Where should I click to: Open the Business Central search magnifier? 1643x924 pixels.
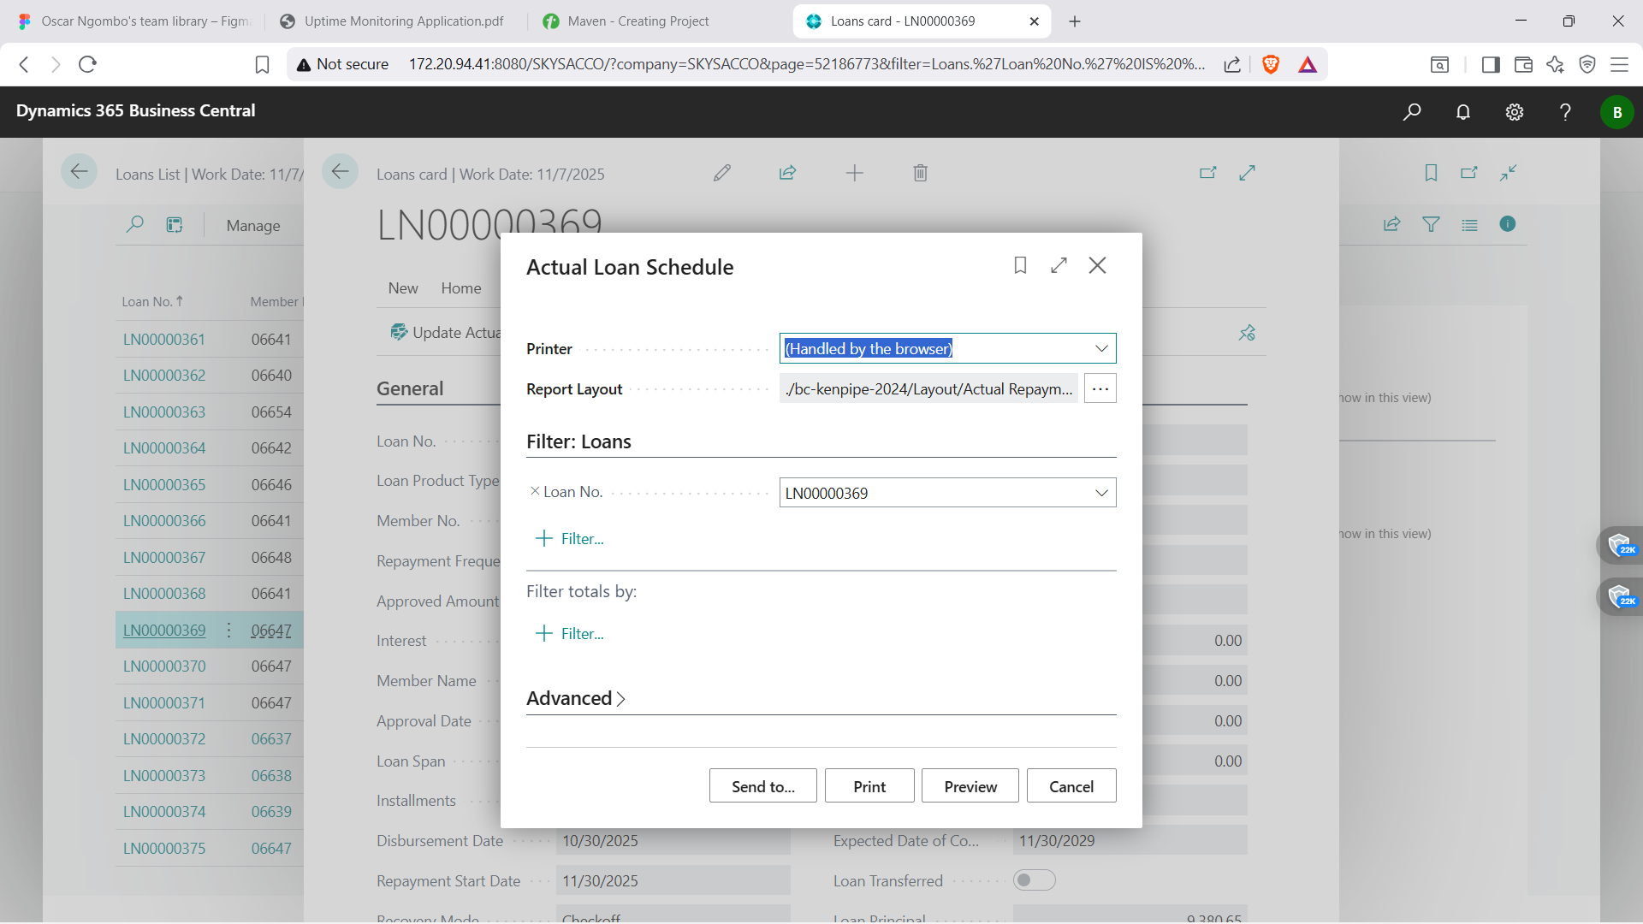[x=1412, y=112]
